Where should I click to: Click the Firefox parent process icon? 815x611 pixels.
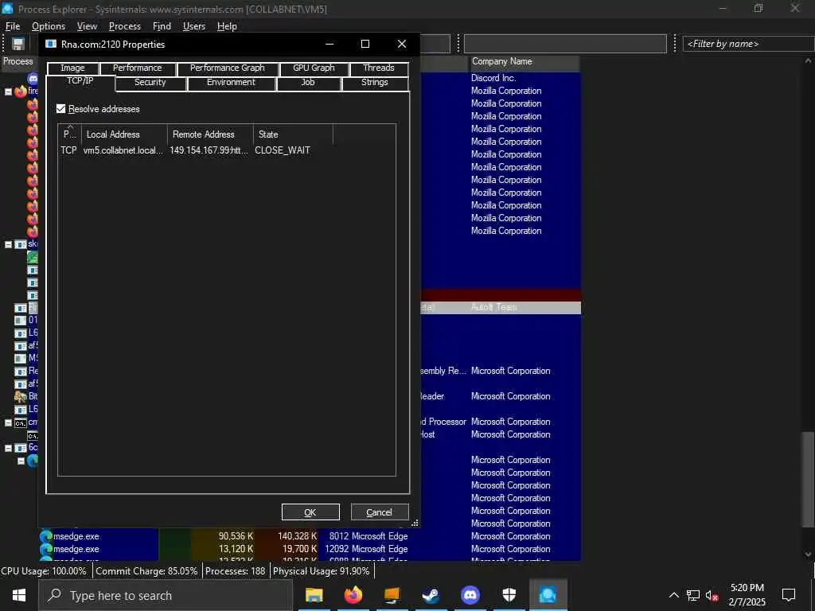click(x=21, y=91)
